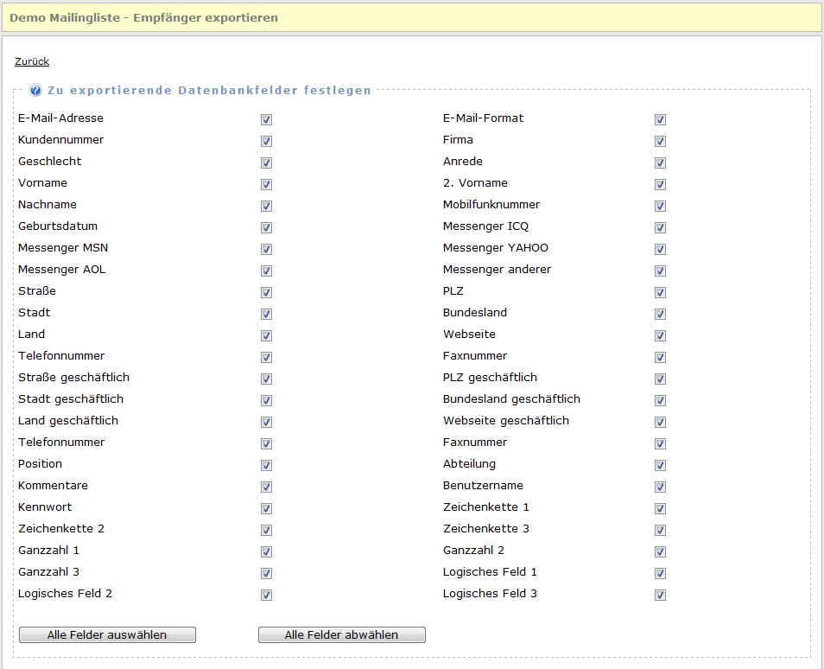Toggle the Ganzzahl 1 checkbox

coord(266,551)
